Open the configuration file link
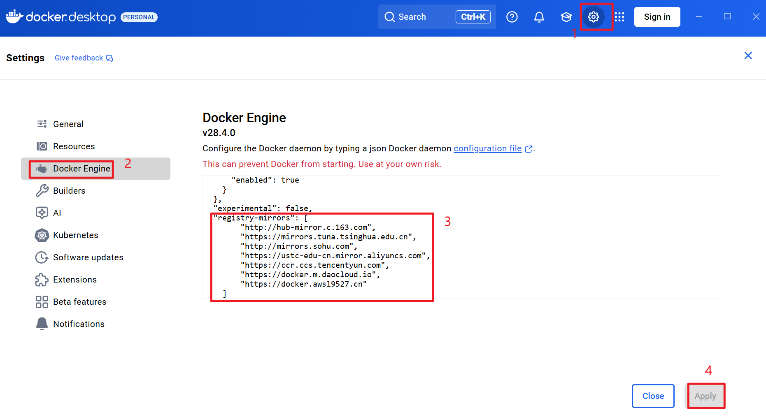The width and height of the screenshot is (766, 417). [x=487, y=148]
